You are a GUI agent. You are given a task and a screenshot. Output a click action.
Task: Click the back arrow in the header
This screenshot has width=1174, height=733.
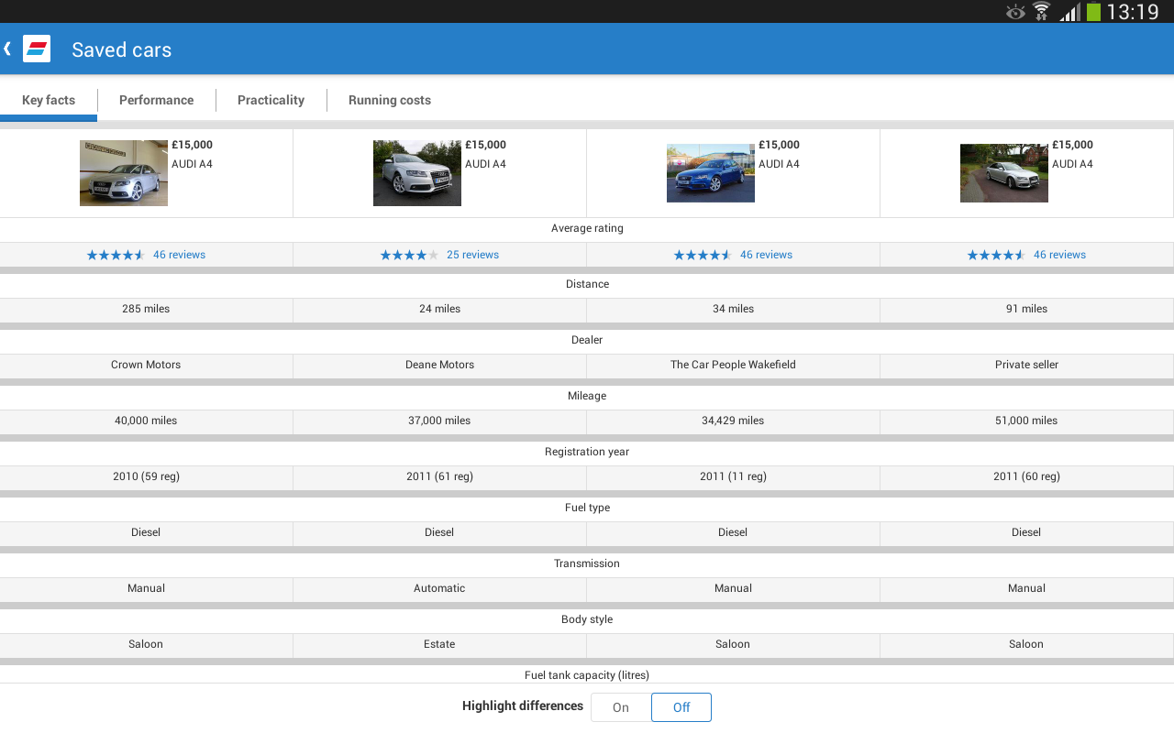pos(8,48)
